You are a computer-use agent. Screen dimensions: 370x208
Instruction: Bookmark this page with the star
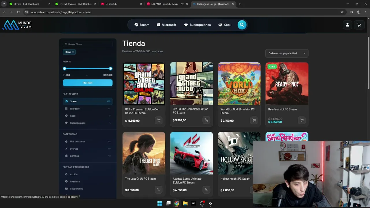342,12
